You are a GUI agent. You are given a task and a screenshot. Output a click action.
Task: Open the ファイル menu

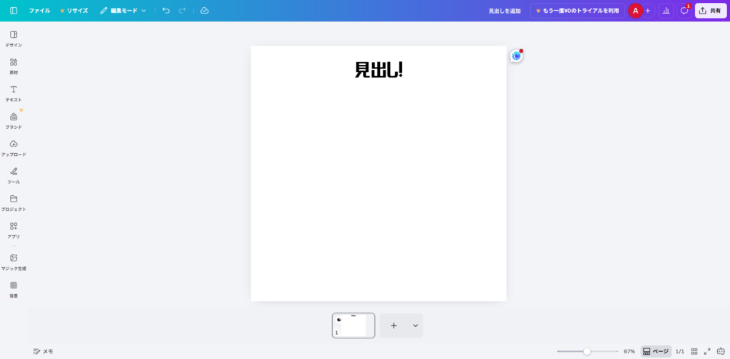(x=39, y=11)
